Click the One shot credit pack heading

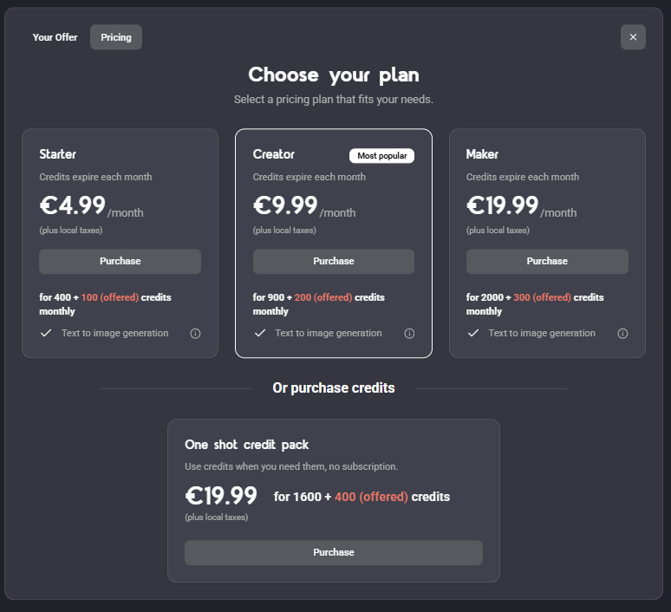point(247,445)
